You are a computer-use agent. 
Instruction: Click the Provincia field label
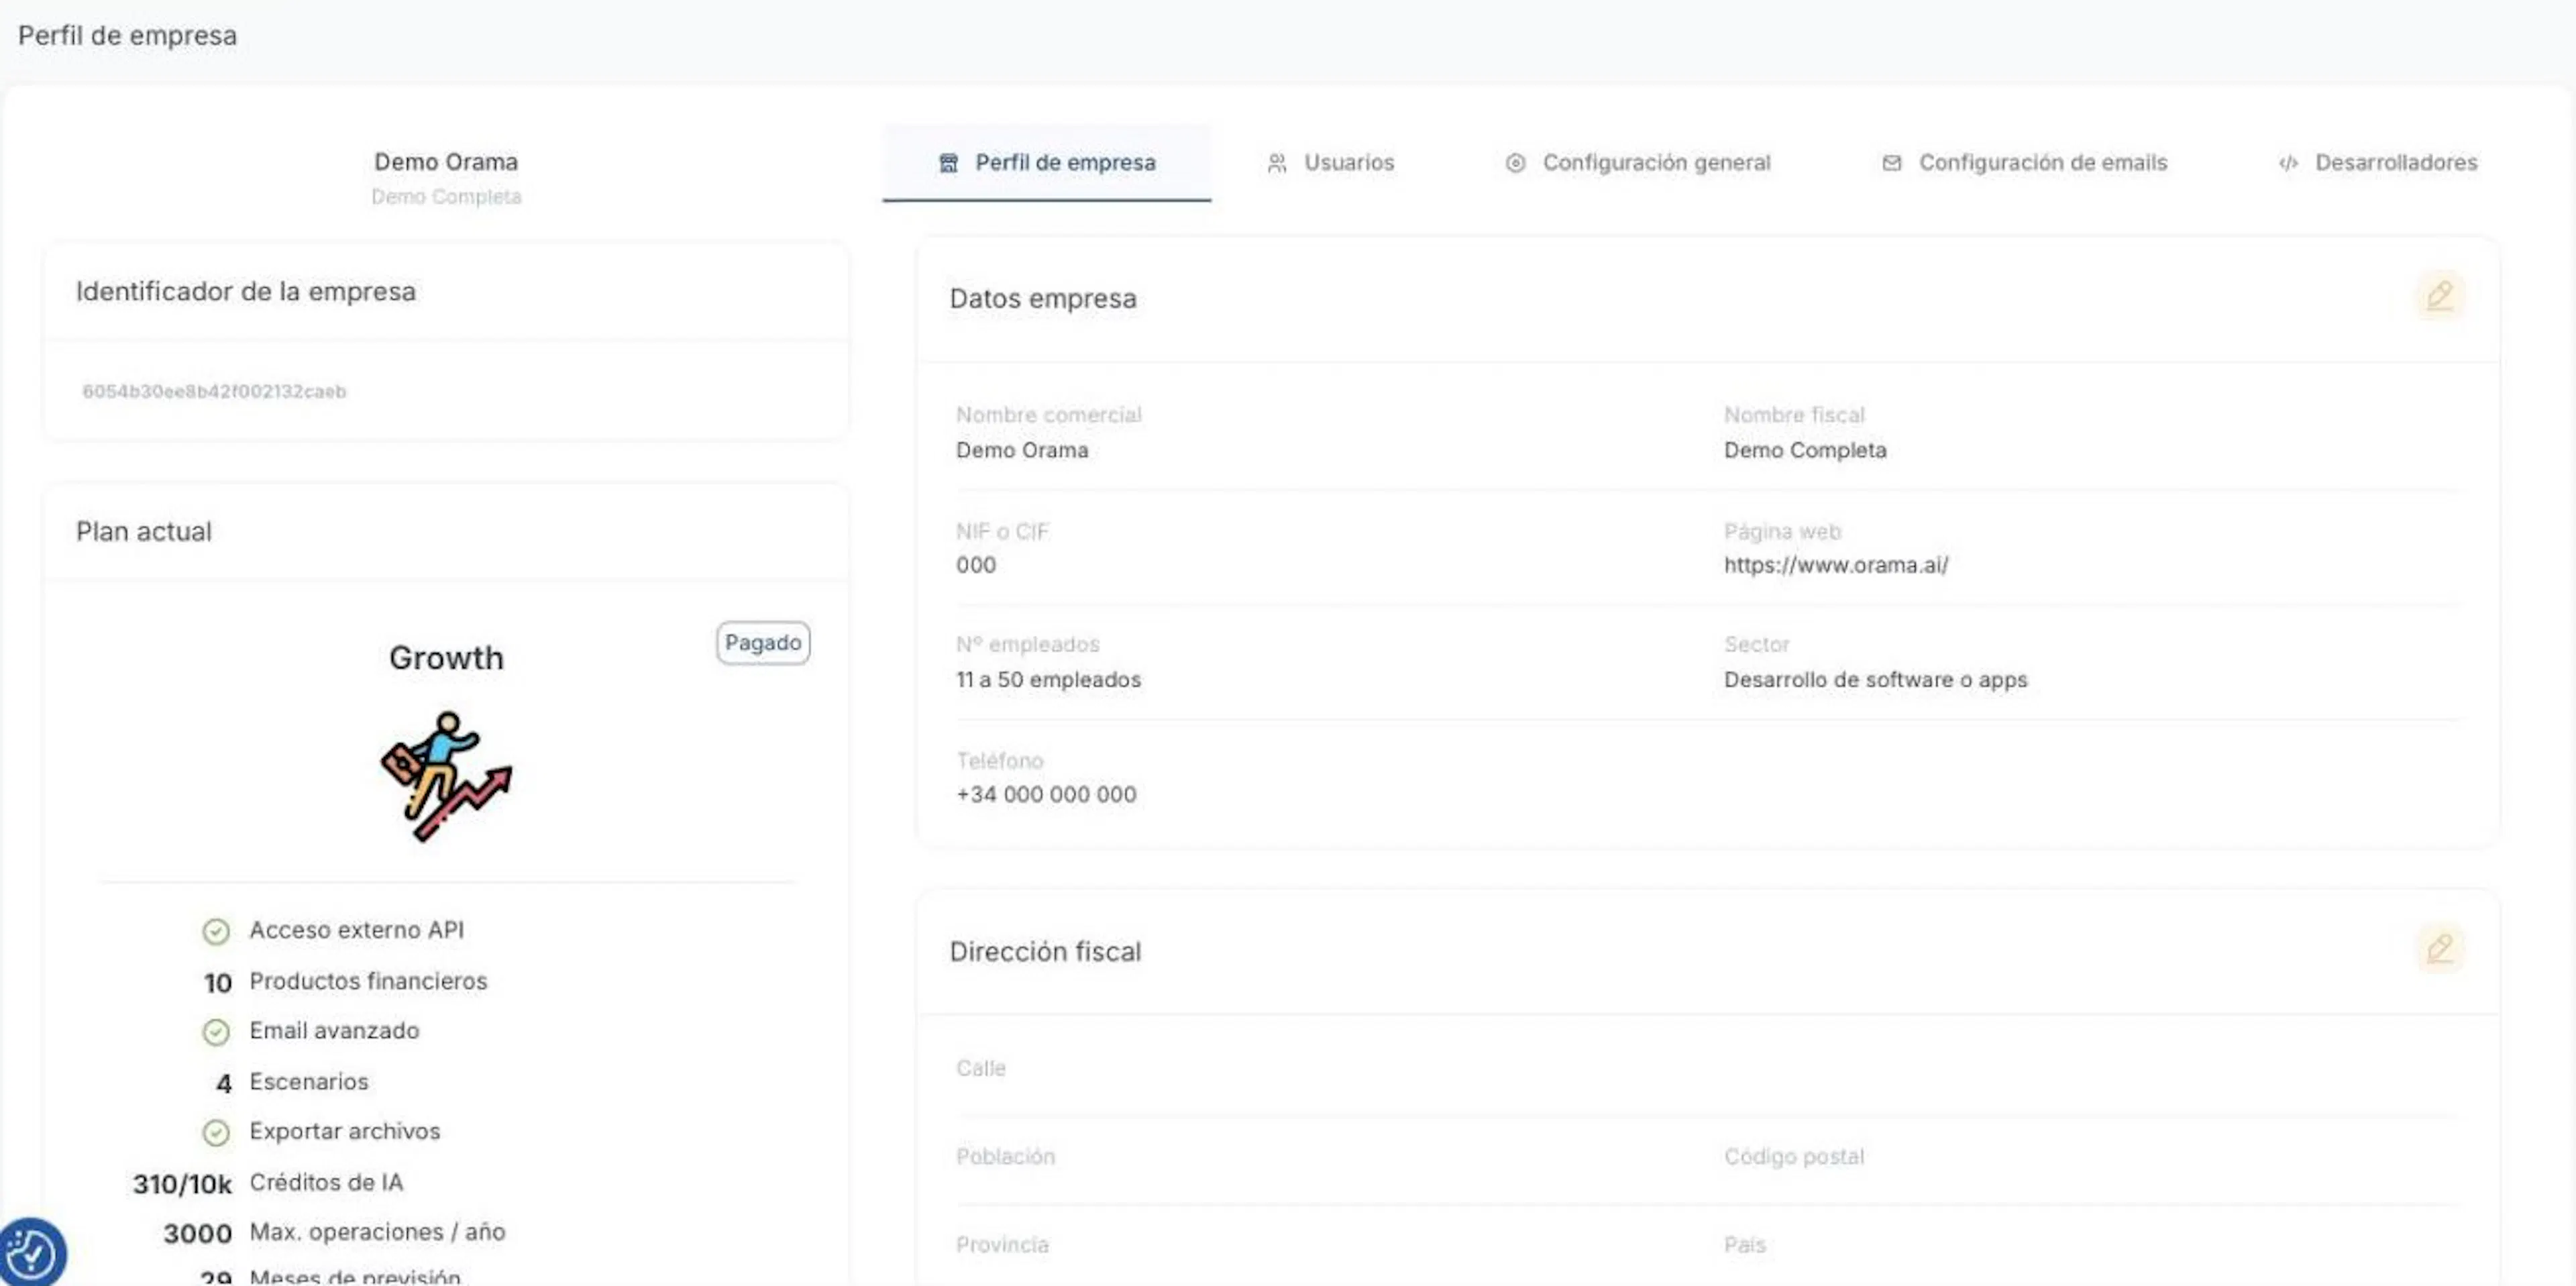point(1002,1245)
